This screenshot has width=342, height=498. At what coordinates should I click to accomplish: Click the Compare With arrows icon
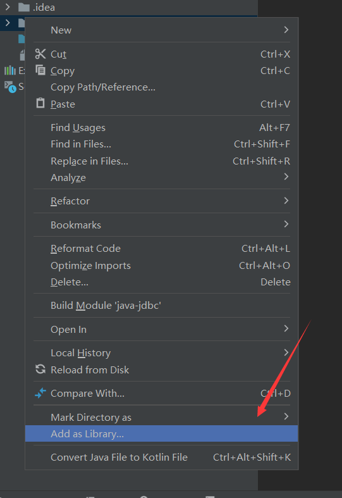point(40,393)
